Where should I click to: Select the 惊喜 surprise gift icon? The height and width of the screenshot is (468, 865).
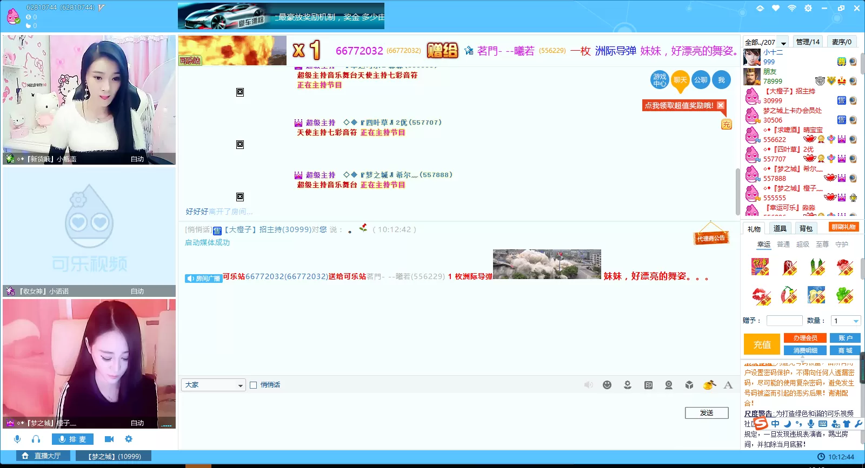click(761, 267)
